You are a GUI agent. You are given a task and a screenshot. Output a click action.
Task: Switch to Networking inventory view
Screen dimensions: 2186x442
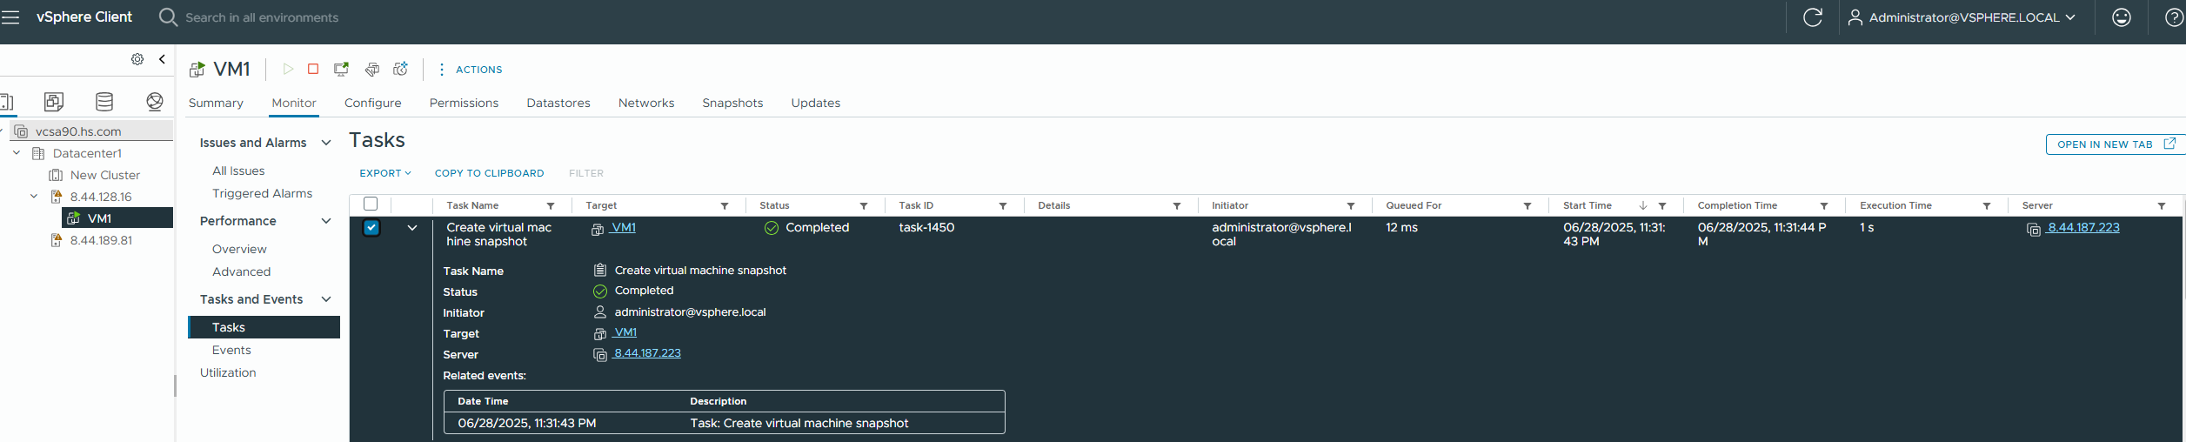tap(155, 102)
